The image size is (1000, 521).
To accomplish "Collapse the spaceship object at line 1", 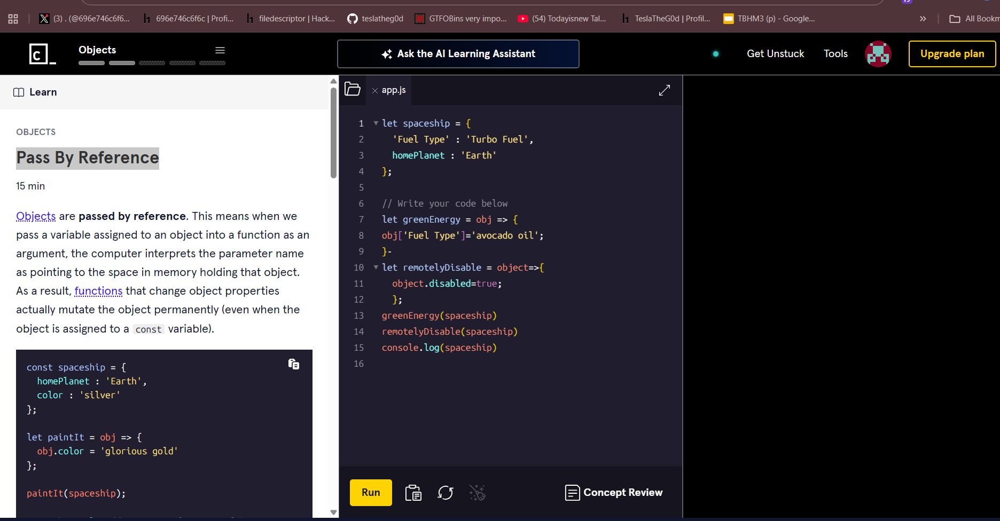I will coord(376,123).
